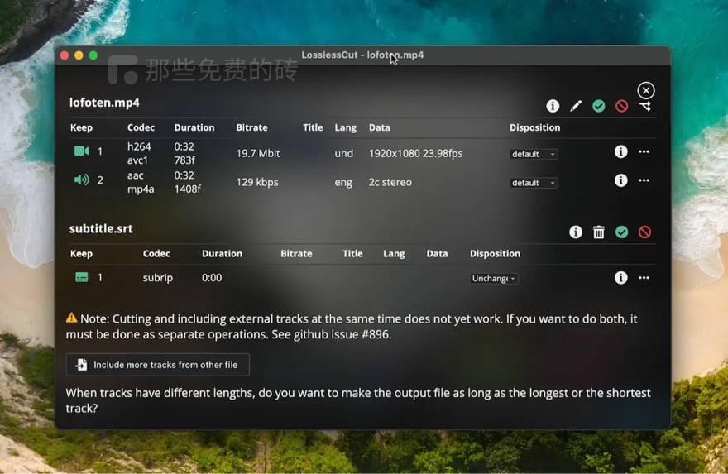The image size is (728, 474).
Task: Close the tracks panel with X
Action: click(646, 90)
